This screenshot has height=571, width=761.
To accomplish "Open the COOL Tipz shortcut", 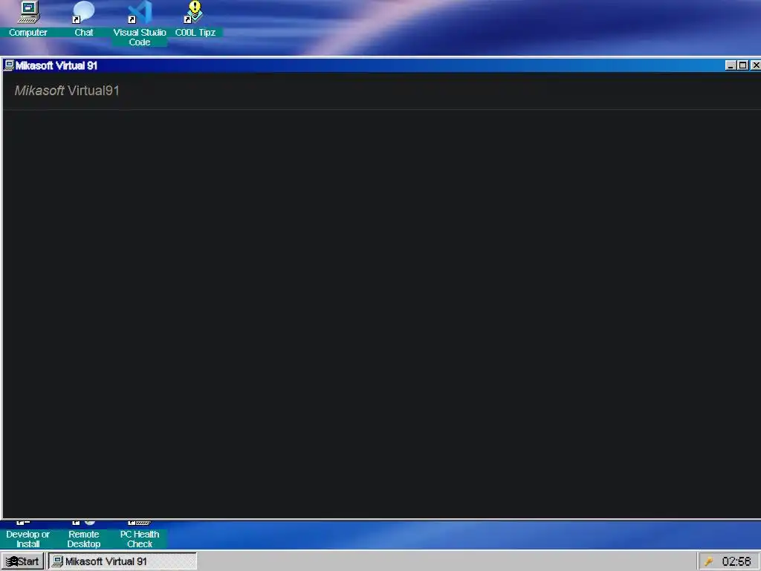I will 195,19.
